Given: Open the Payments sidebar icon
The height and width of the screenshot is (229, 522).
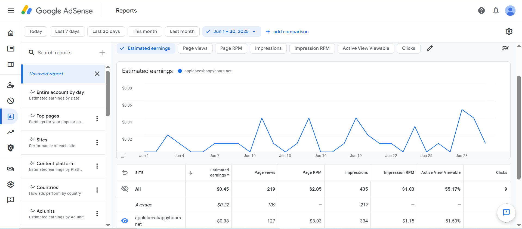Looking at the screenshot, I should click(x=11, y=169).
